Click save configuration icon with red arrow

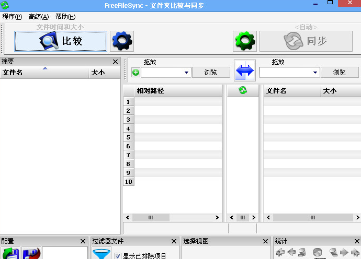point(31,253)
